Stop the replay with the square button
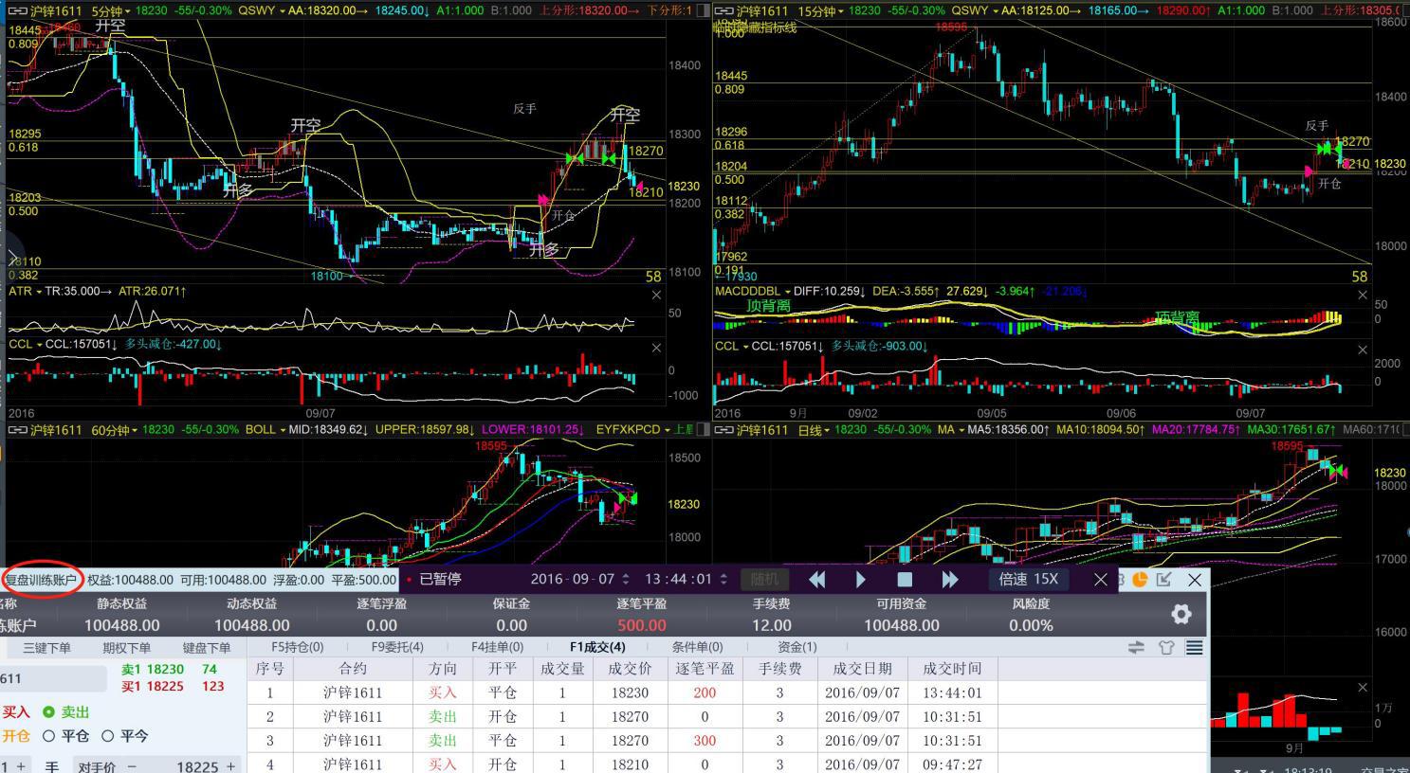Viewport: 1410px width, 773px height. 905,580
